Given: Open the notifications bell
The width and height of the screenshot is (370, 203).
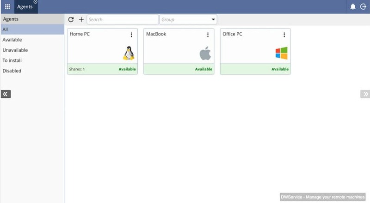Looking at the screenshot, I should point(353,6).
